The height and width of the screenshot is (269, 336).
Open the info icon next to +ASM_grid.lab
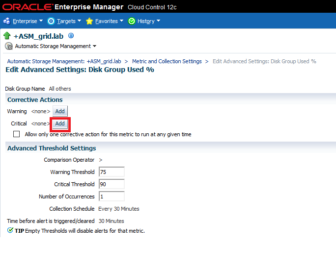[x=71, y=35]
